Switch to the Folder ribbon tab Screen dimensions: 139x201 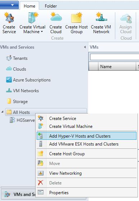[51, 6]
